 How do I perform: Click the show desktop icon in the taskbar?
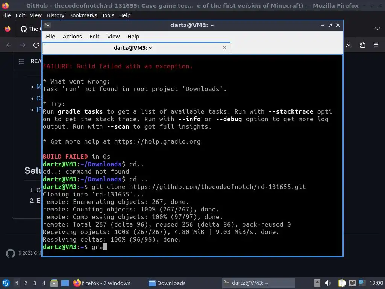pos(65,283)
